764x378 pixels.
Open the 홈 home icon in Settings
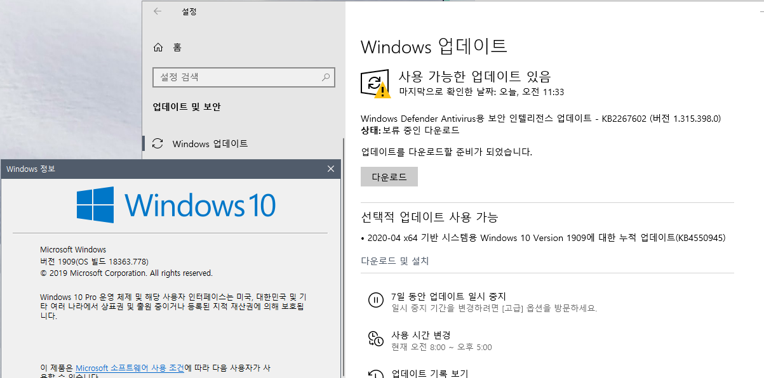tap(159, 48)
